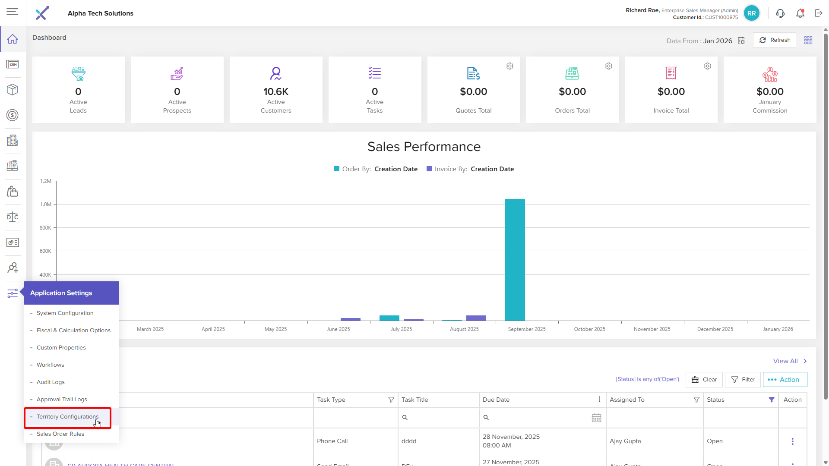Click the logout icon
This screenshot has width=829, height=466.
pyautogui.click(x=819, y=13)
